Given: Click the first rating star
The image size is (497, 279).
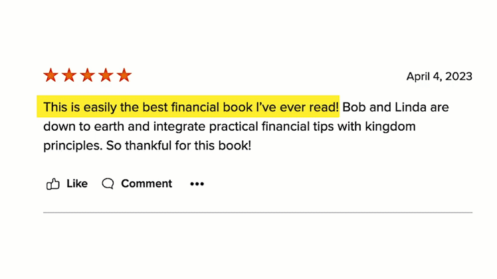Looking at the screenshot, I should [50, 76].
